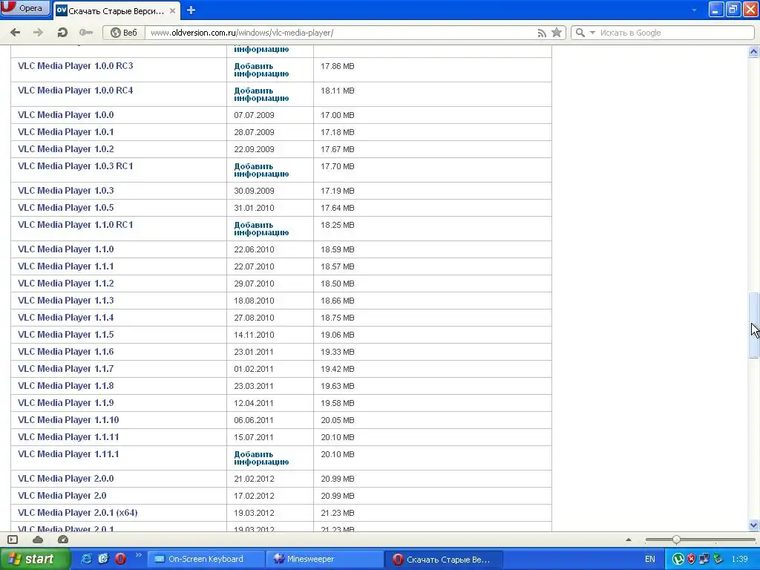
Task: Open VLC Media Player 1.0.5 link
Action: [x=66, y=208]
